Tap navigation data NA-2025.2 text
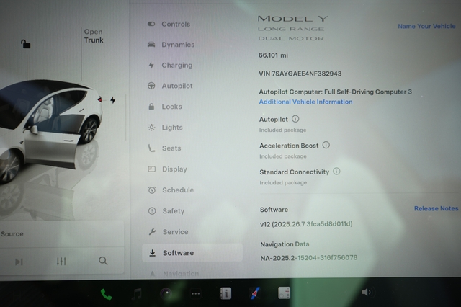Screen dimensions: 461x307 pyautogui.click(x=309, y=258)
